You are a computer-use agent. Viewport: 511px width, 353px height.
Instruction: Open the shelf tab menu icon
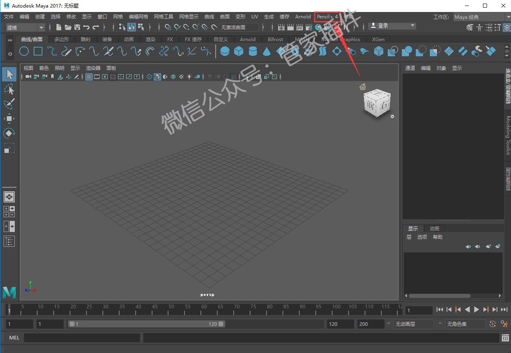(10, 40)
